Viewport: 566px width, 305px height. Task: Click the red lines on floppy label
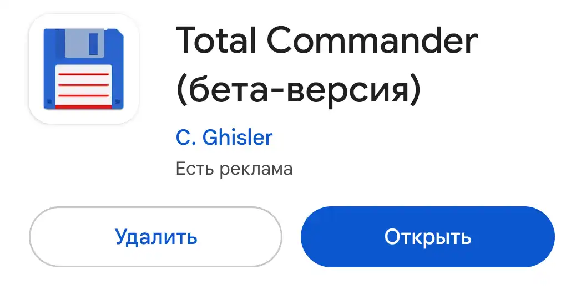(83, 85)
